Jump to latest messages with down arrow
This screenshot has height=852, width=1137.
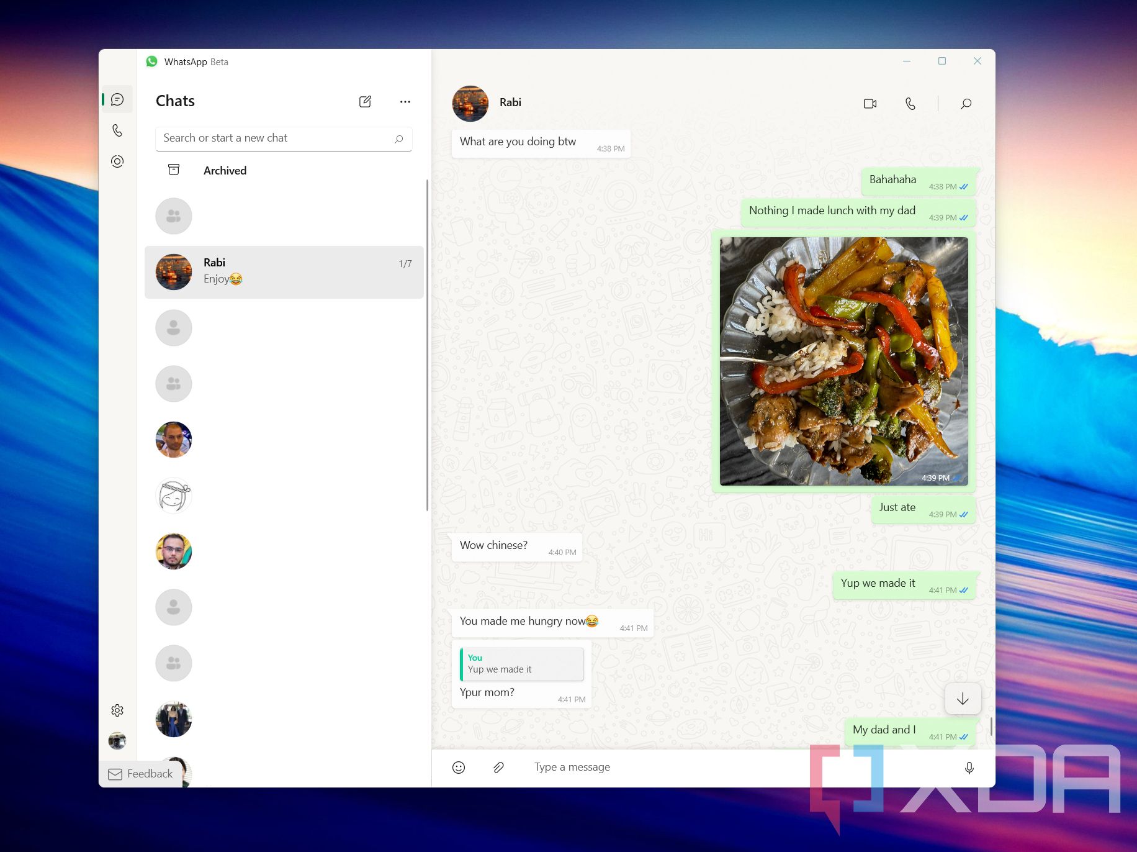(x=963, y=699)
